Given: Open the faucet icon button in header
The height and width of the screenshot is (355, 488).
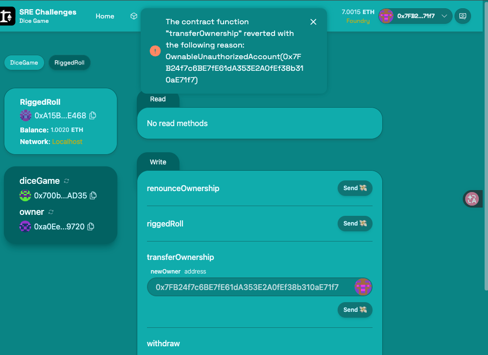Looking at the screenshot, I should pos(462,16).
